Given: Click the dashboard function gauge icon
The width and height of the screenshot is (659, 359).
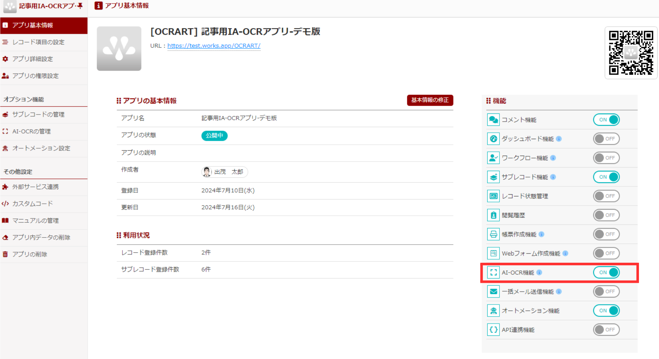Looking at the screenshot, I should point(493,139).
